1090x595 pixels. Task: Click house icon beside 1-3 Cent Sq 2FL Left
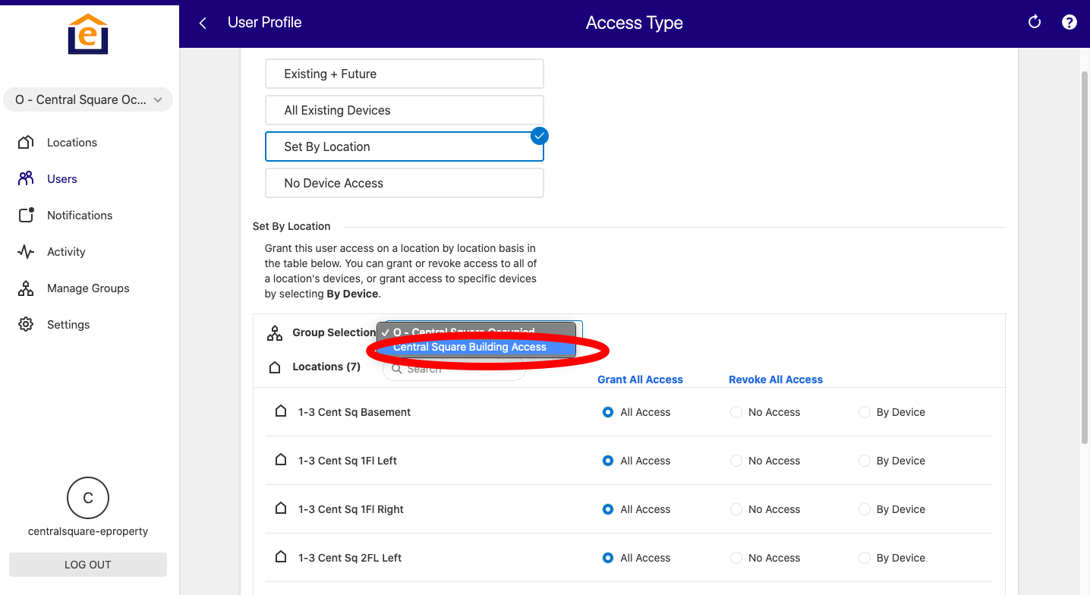pos(281,557)
